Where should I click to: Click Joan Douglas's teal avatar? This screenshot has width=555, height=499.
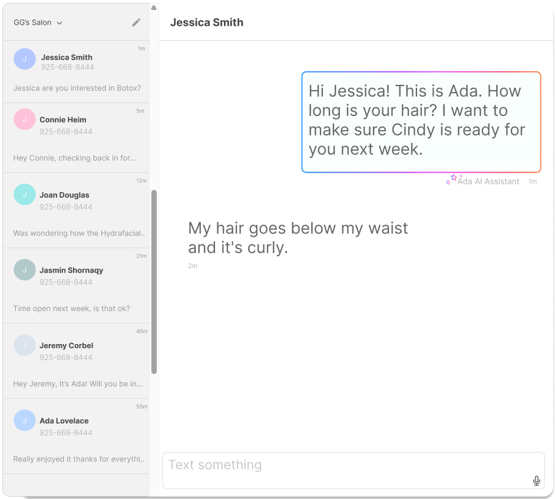click(x=25, y=194)
